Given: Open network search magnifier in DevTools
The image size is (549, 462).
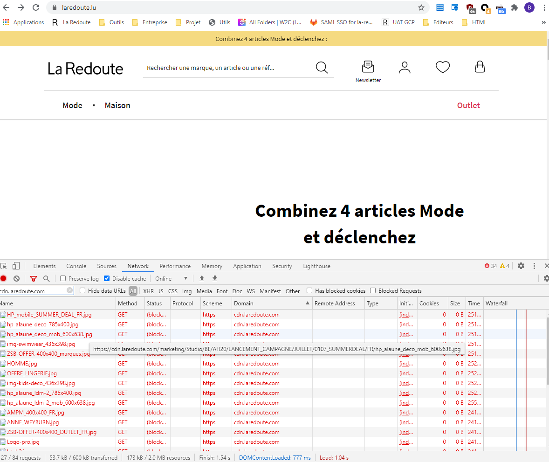Looking at the screenshot, I should point(46,278).
